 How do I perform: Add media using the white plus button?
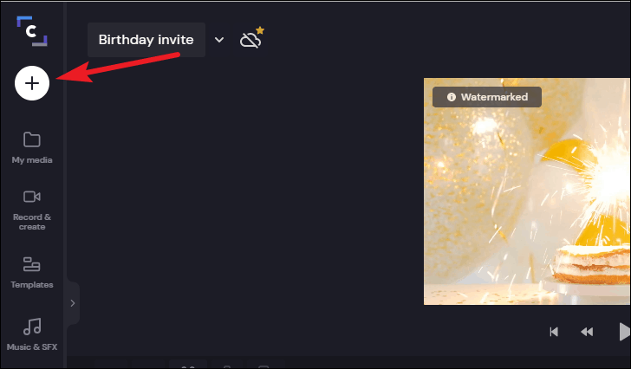pyautogui.click(x=32, y=83)
